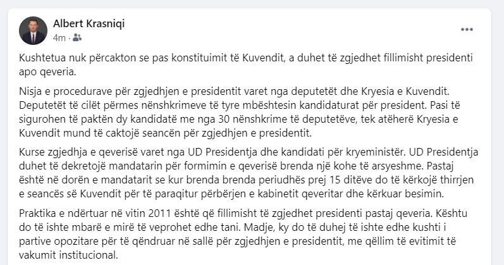The image size is (504, 265).
Task: Open the three-dot post options menu
Action: click(467, 29)
